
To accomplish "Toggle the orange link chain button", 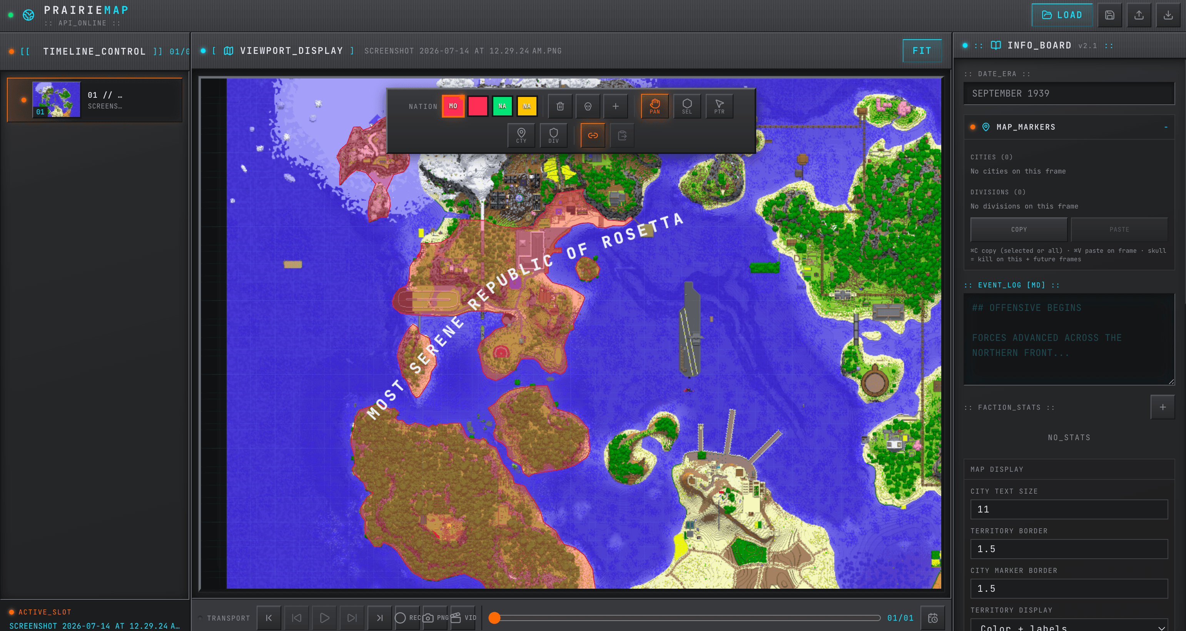I will pos(593,135).
